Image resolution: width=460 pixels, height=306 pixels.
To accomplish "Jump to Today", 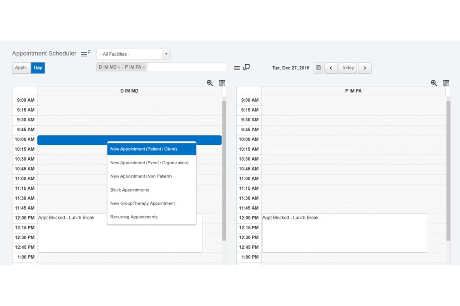I will pos(348,68).
